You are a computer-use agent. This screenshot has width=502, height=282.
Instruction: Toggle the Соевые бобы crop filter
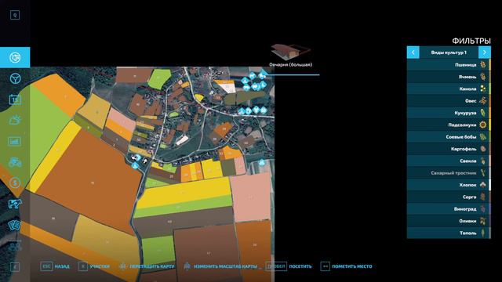[449, 137]
